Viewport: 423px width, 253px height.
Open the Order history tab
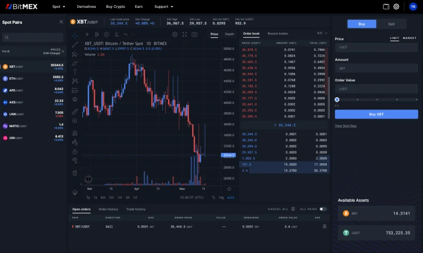(108, 210)
